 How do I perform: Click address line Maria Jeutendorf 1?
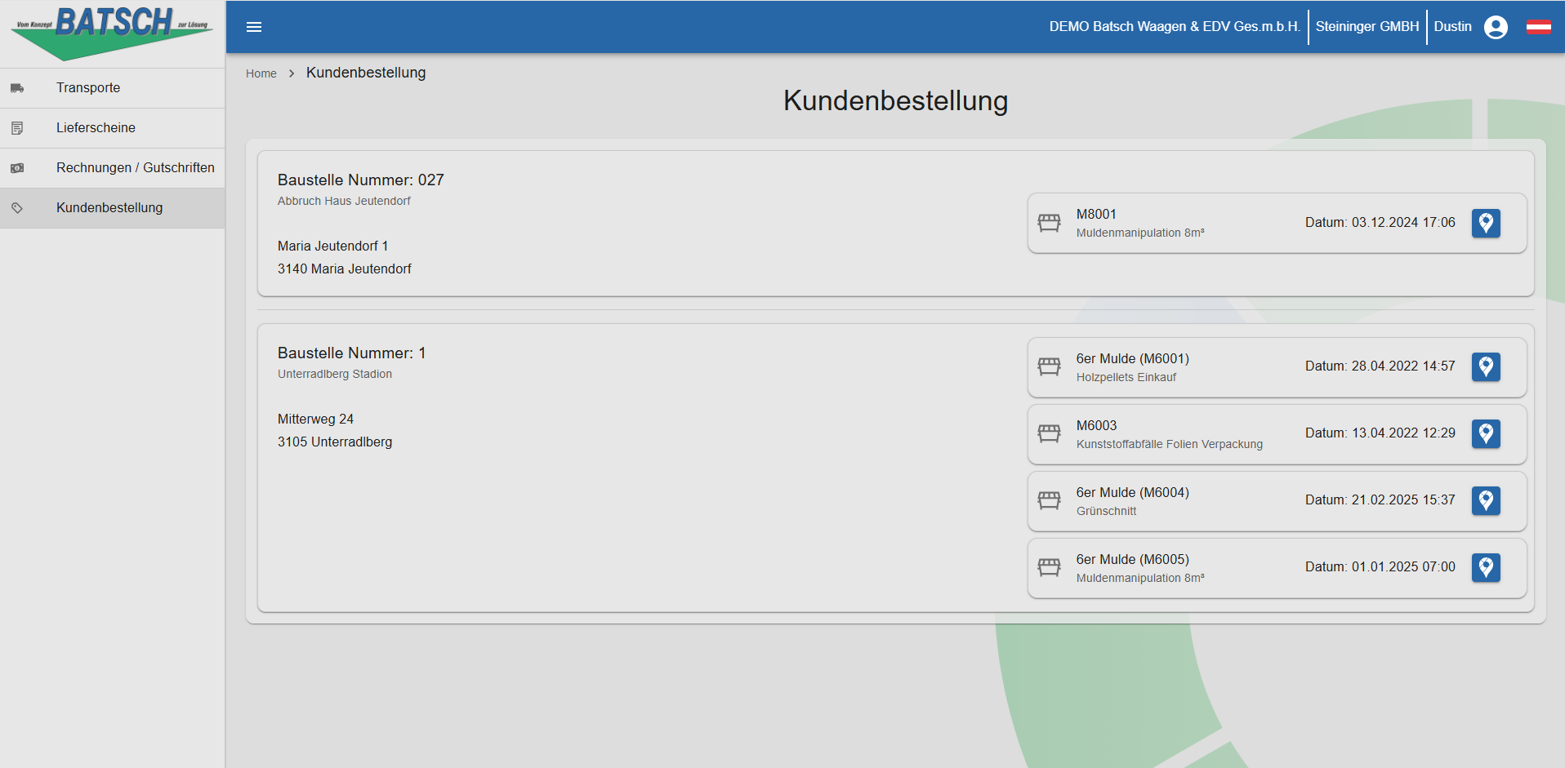(x=333, y=246)
